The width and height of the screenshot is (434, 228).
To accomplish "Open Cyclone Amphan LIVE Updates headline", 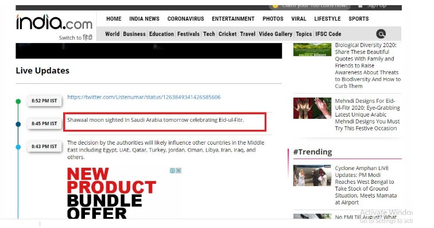I will 366,186.
